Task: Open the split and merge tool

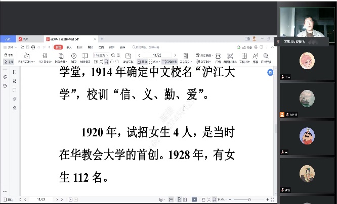Action: 61,58
